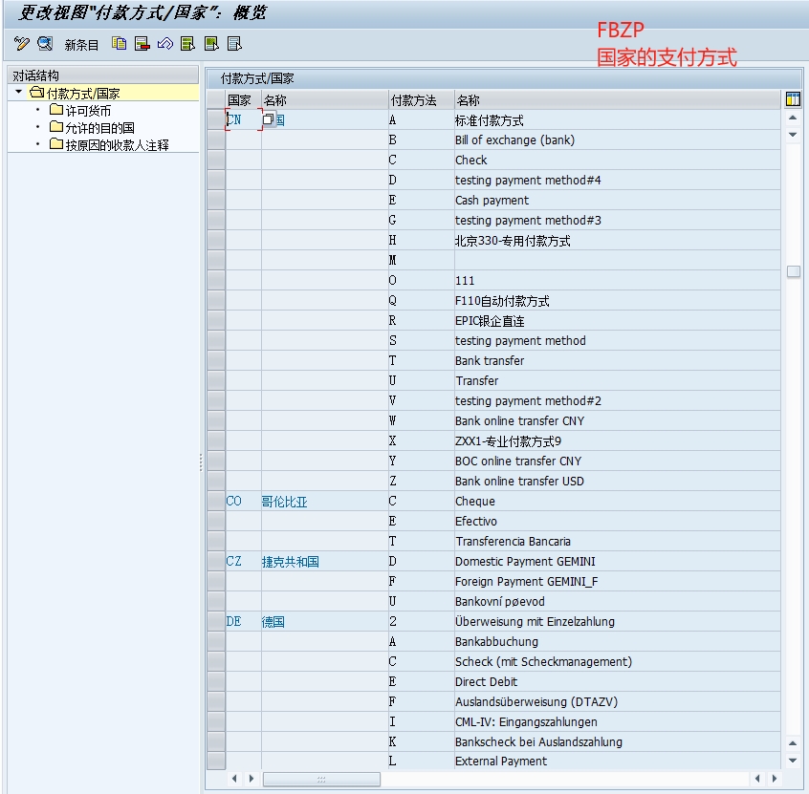Click the testing payment method#4 cell

coord(617,180)
